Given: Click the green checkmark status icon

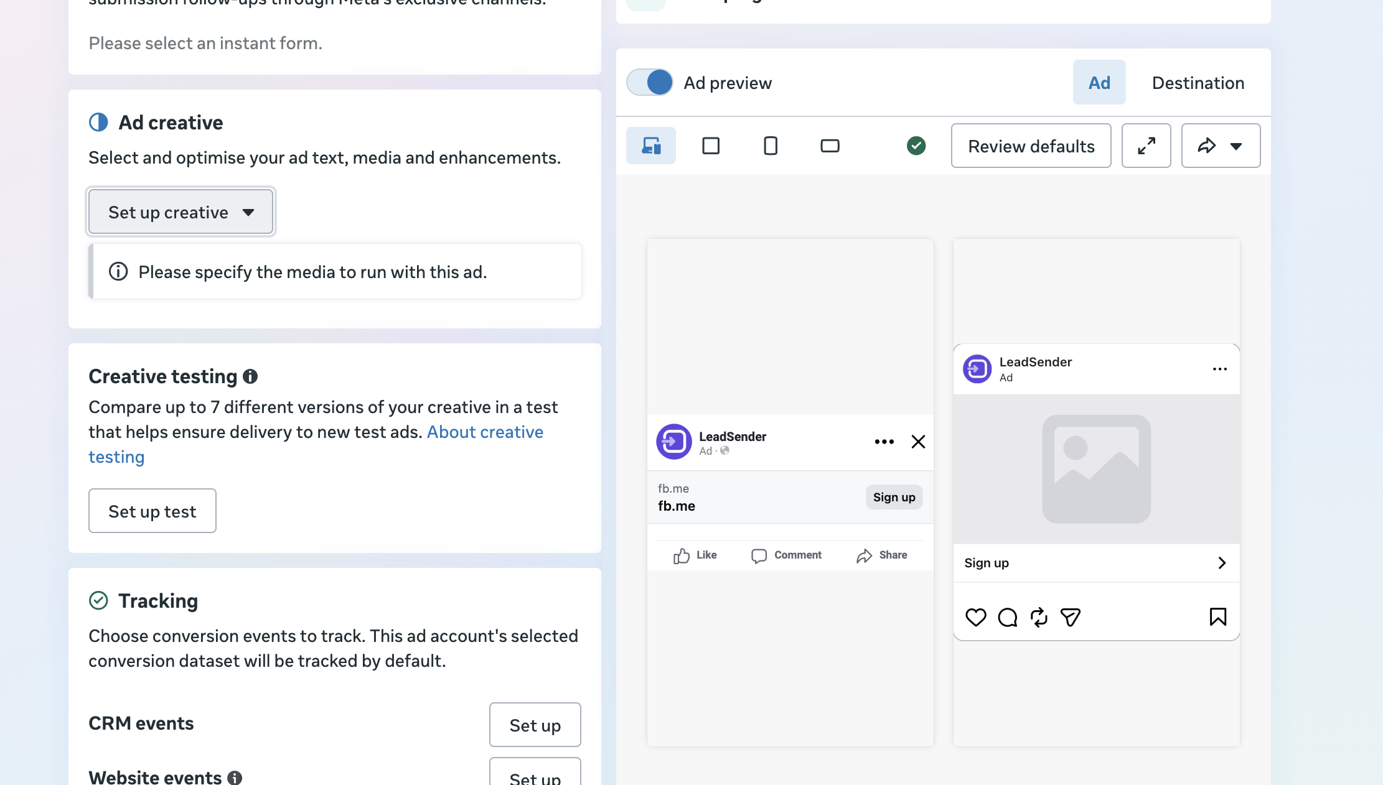Looking at the screenshot, I should (x=916, y=146).
